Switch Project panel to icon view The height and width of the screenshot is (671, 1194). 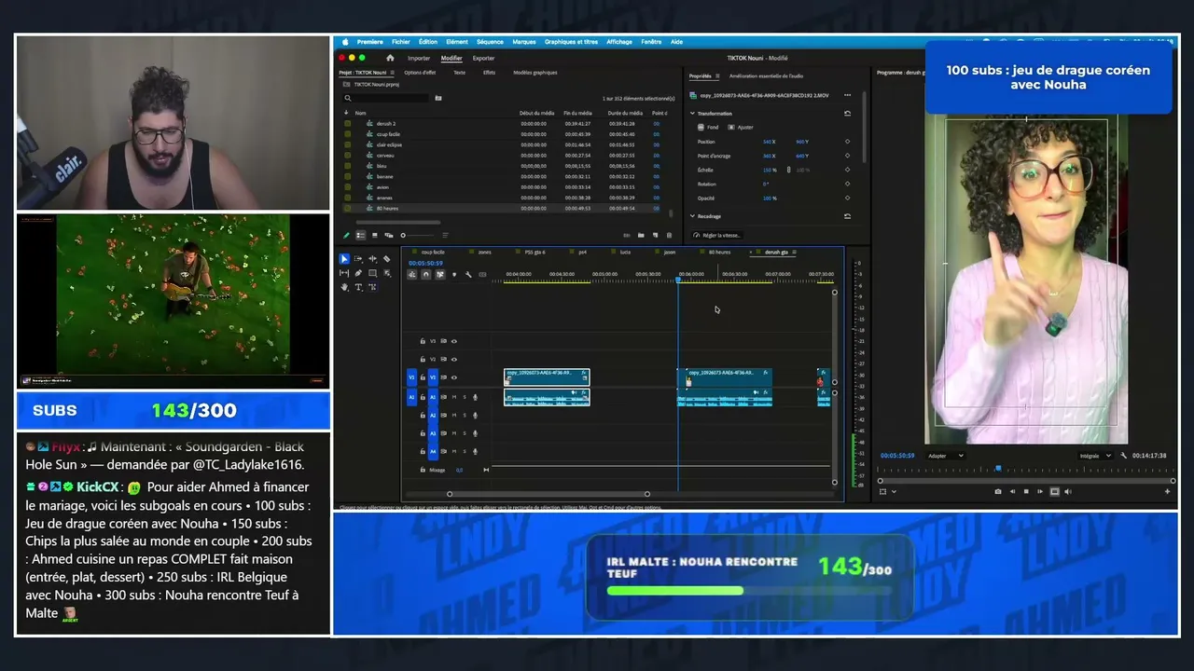[x=375, y=235]
